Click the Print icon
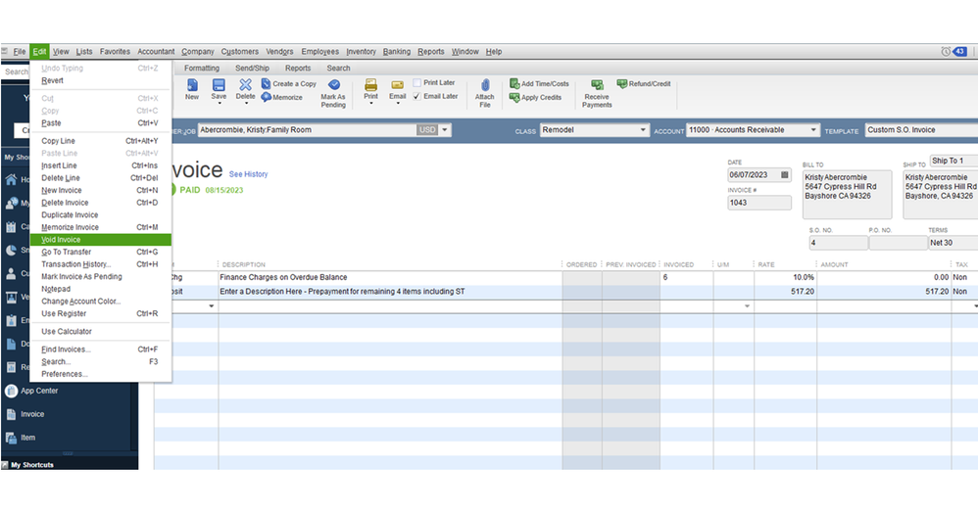 point(370,86)
